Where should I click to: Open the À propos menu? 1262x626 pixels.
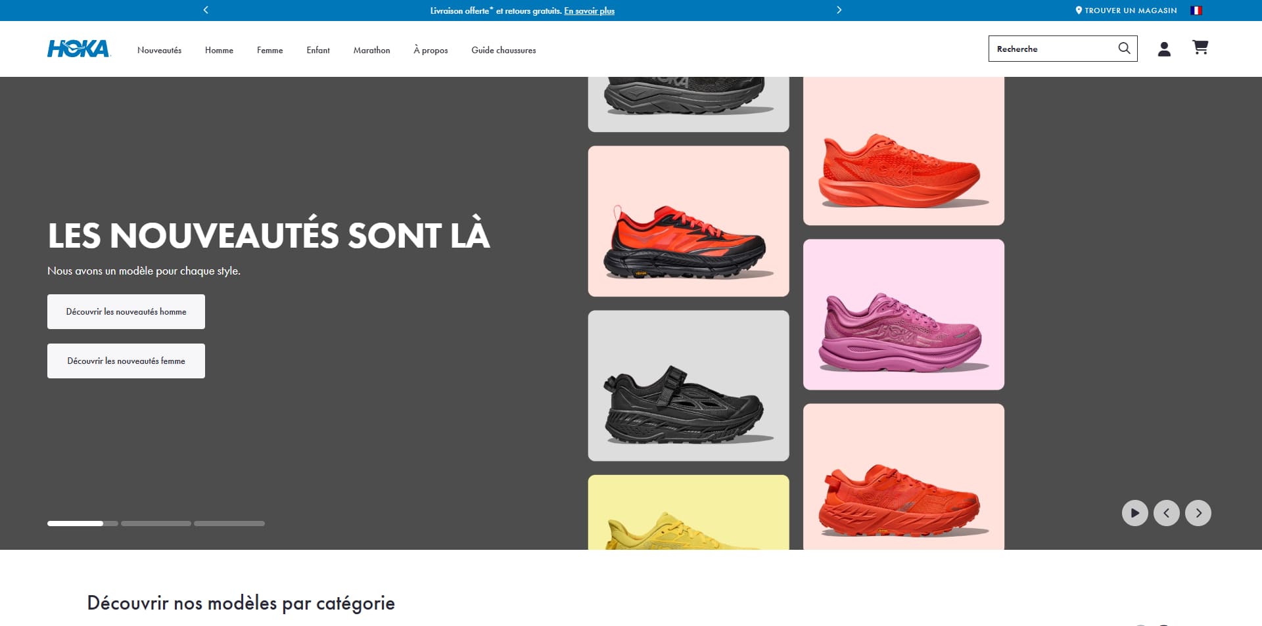(431, 50)
